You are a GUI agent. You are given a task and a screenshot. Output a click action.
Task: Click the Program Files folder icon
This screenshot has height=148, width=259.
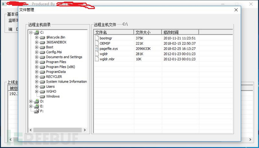(x=42, y=62)
